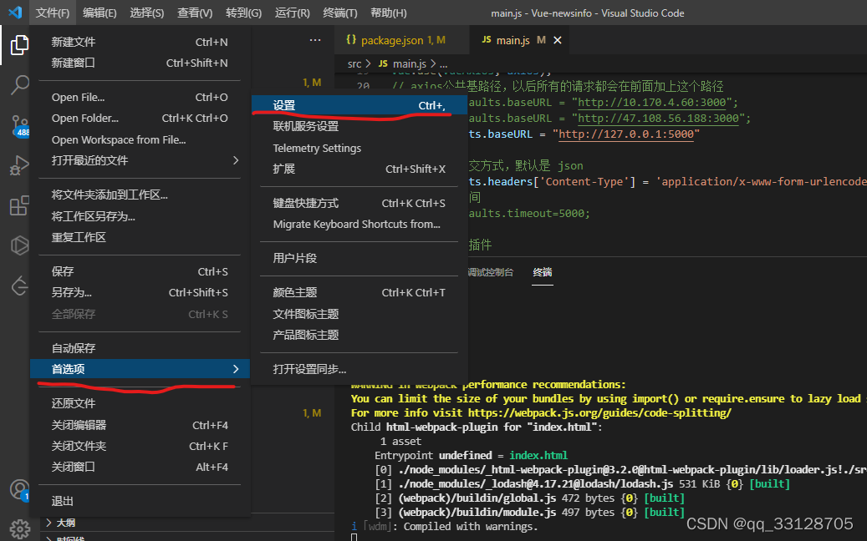This screenshot has height=541, width=867.
Task: Toggle 自动保存 in the File menu
Action: (x=140, y=348)
